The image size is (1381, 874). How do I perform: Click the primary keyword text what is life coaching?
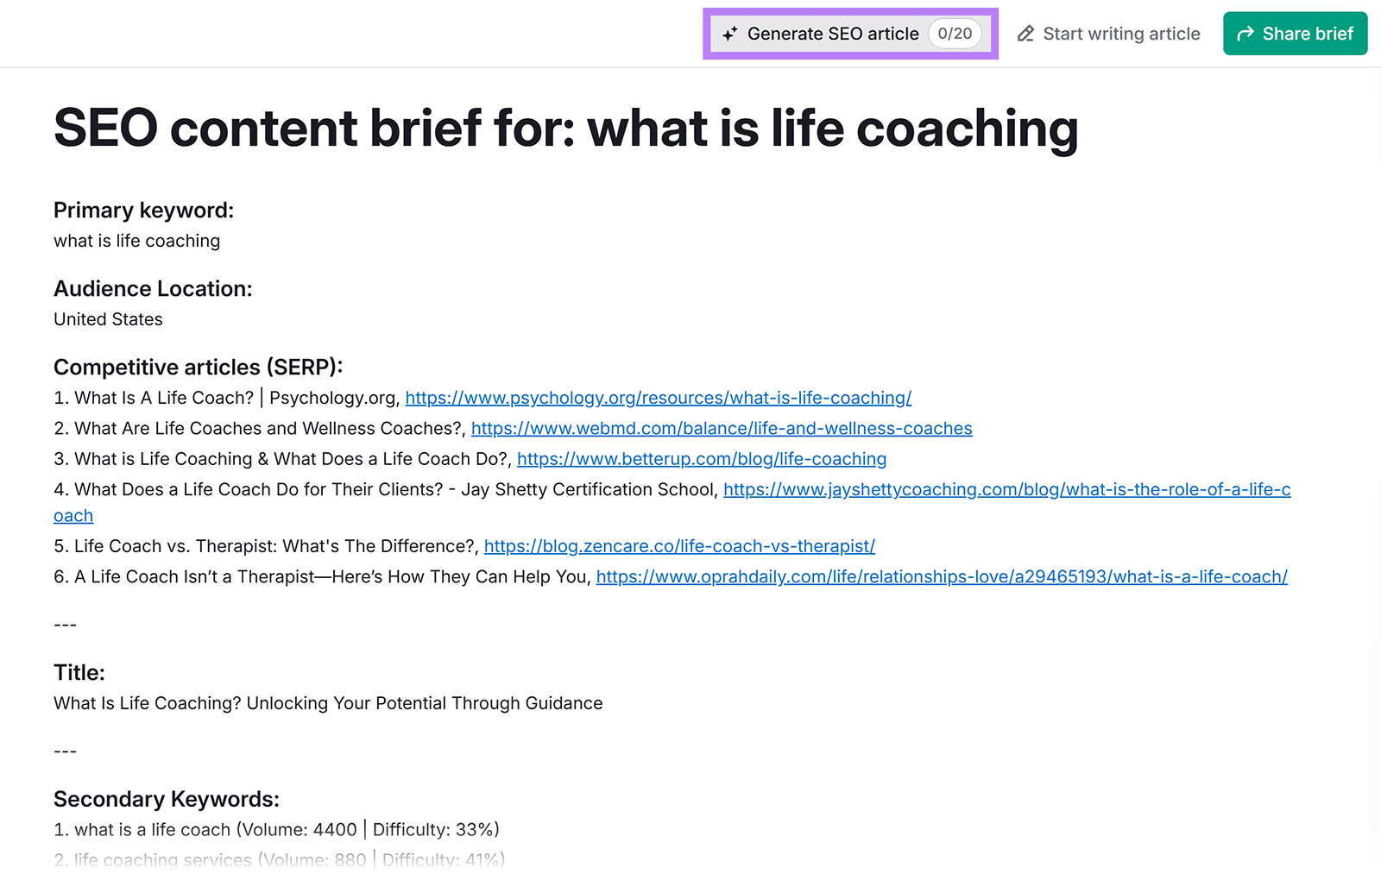click(x=136, y=241)
